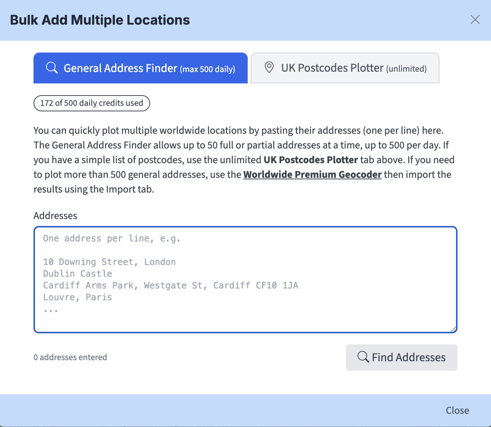491x427 pixels.
Task: Click the (unlimited) text on postcodes tab
Action: [406, 69]
